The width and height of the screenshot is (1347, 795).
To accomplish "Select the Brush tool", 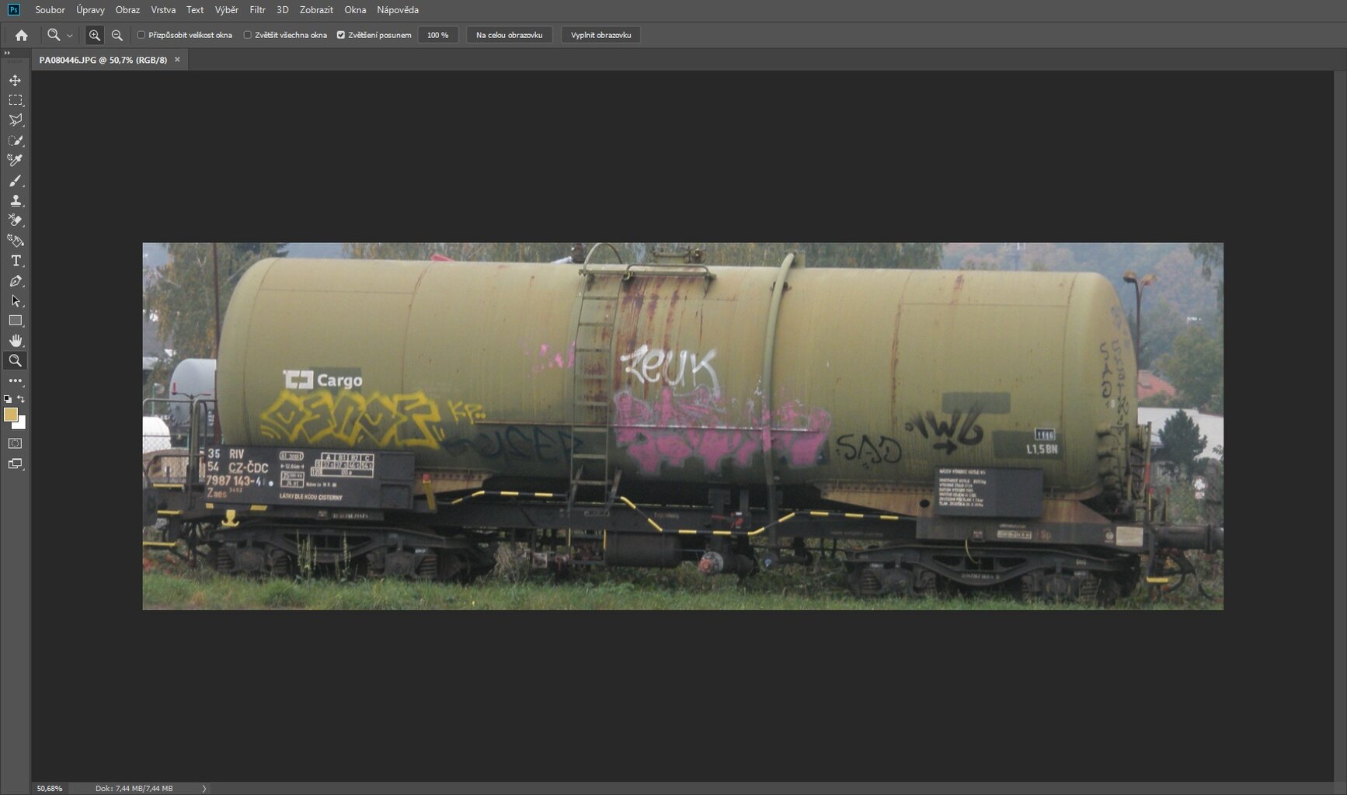I will pyautogui.click(x=15, y=181).
